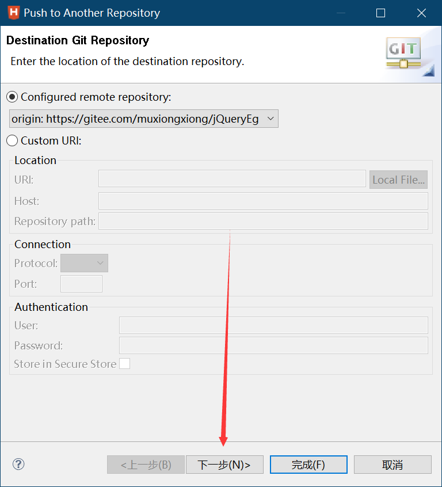
Task: Minimize the dialog window
Action: coord(341,13)
